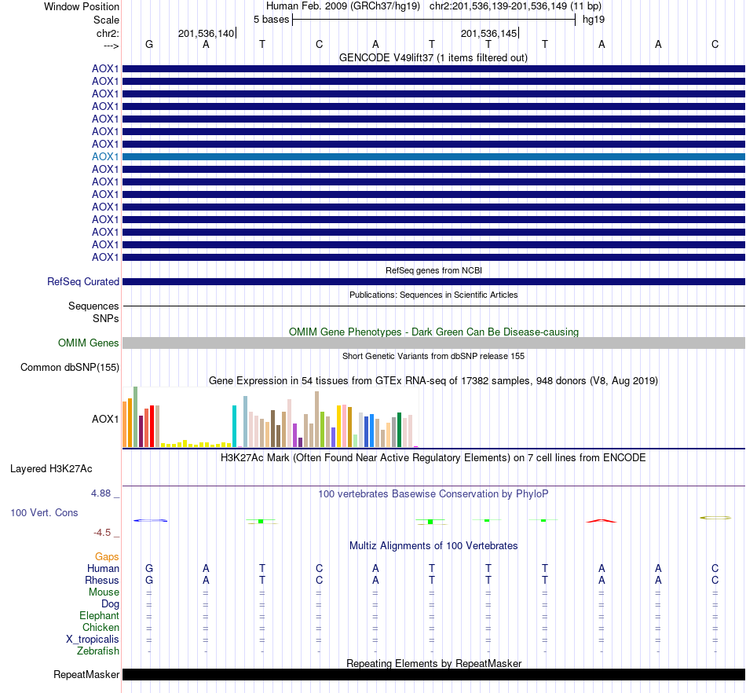Select the light-blue AOX1 transcript bar
This screenshot has height=693, width=746.
(434, 156)
